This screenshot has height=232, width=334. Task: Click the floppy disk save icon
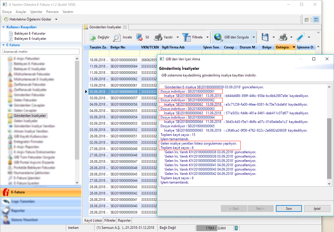click(265, 37)
